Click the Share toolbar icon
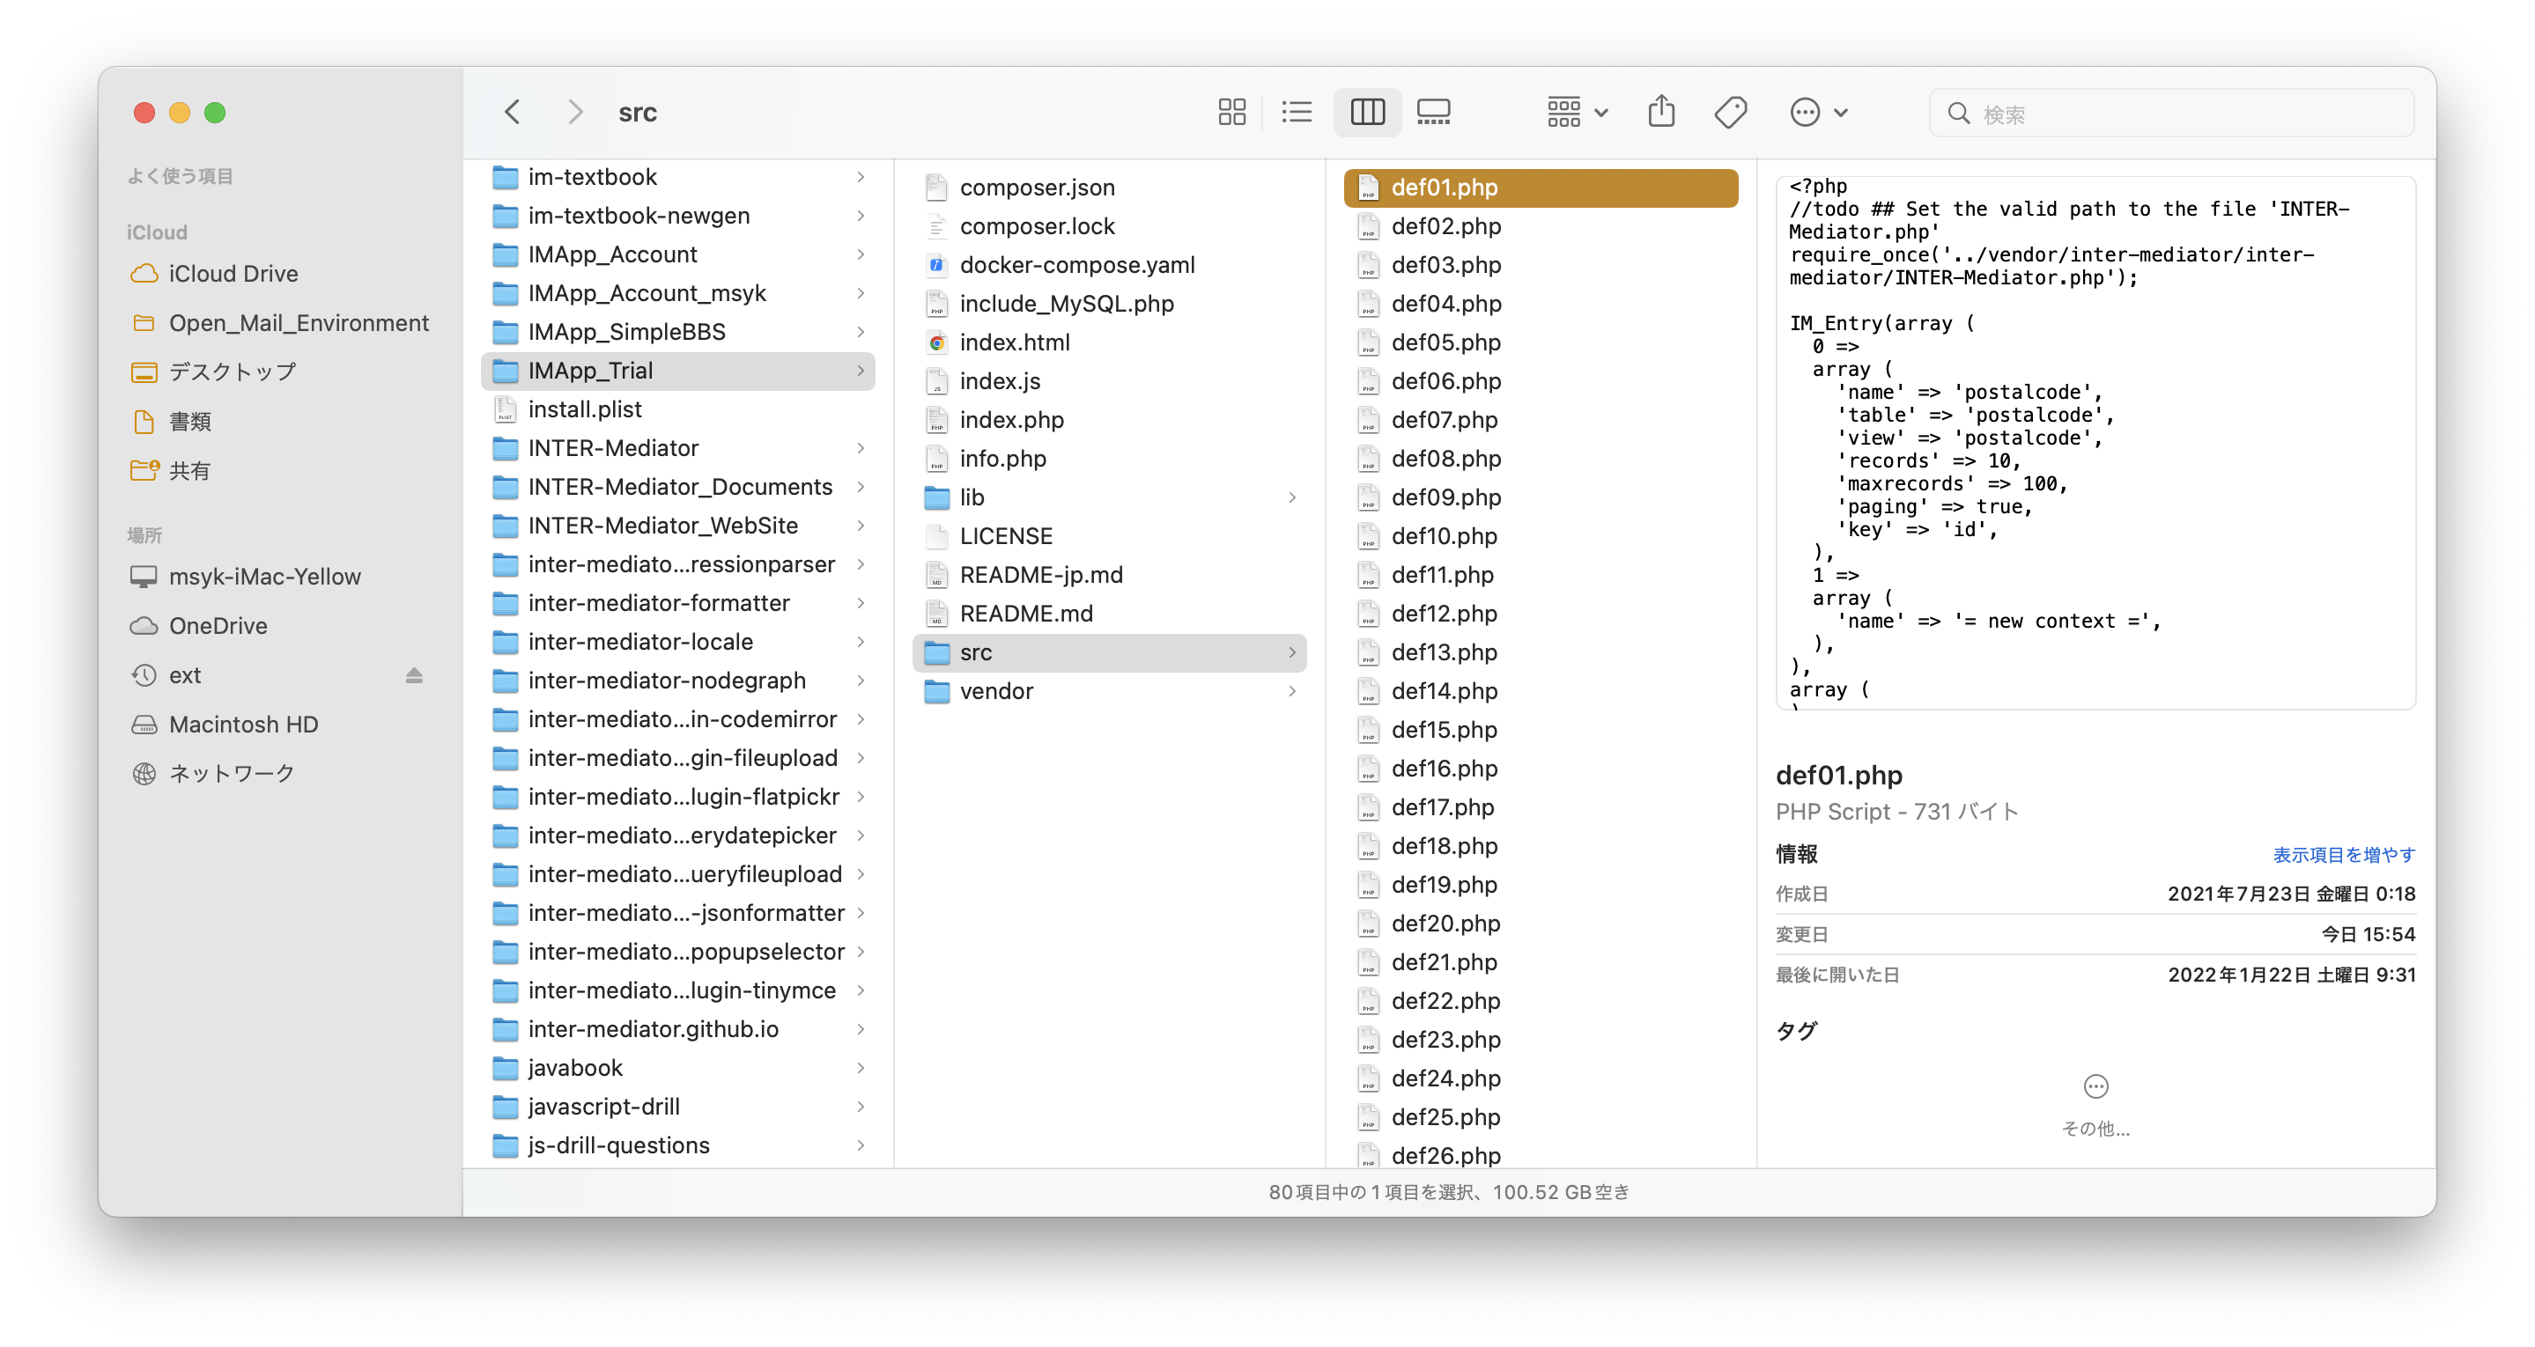Image resolution: width=2535 pixels, height=1347 pixels. click(x=1661, y=112)
